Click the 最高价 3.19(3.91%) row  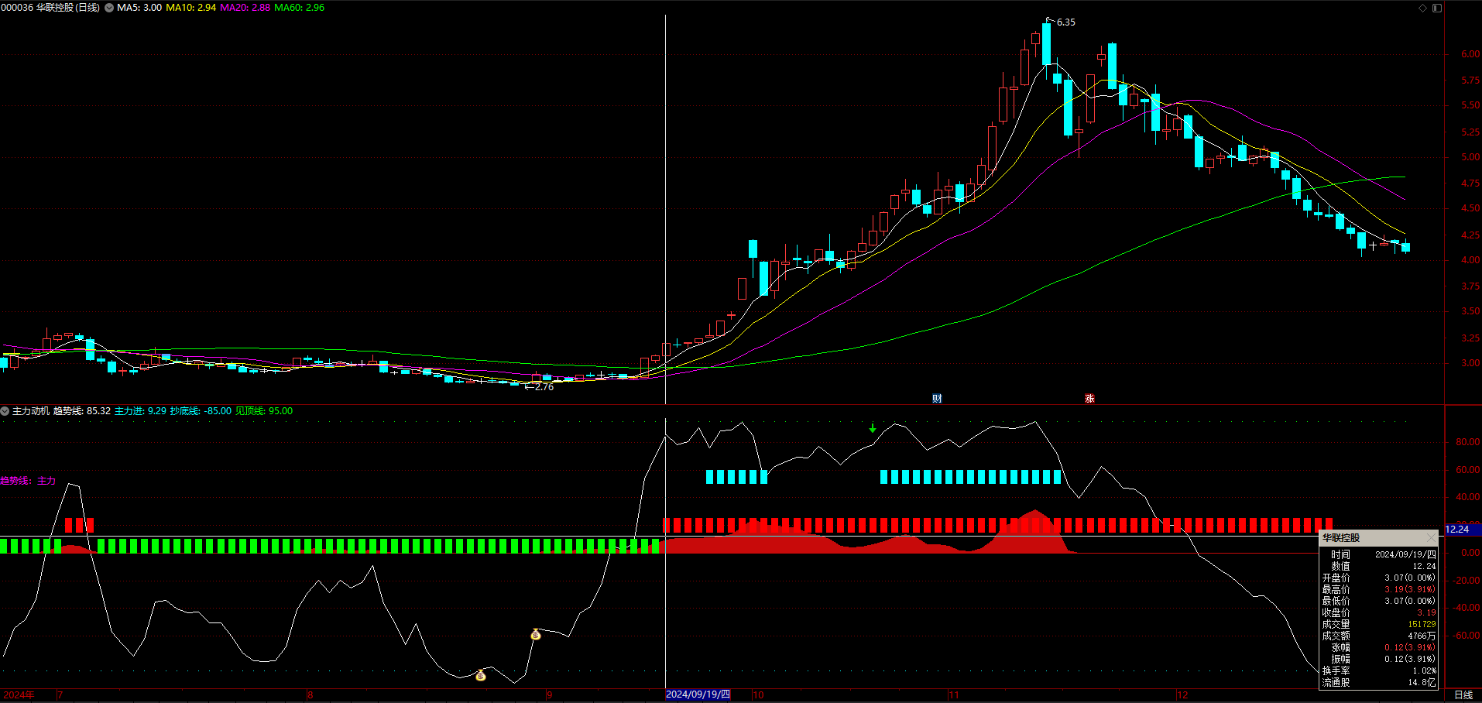point(1378,589)
